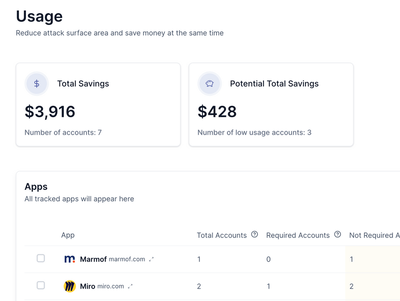The width and height of the screenshot is (400, 301).
Task: Show the Total Accounts help tooltip icon
Action: coord(254,234)
